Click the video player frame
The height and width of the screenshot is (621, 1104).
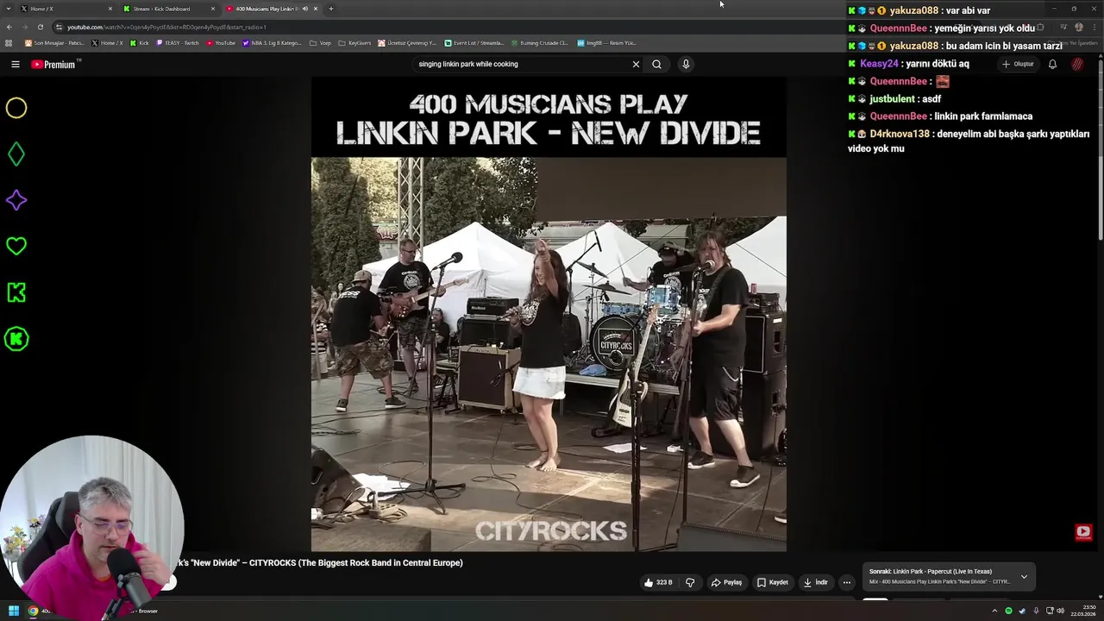tap(549, 314)
